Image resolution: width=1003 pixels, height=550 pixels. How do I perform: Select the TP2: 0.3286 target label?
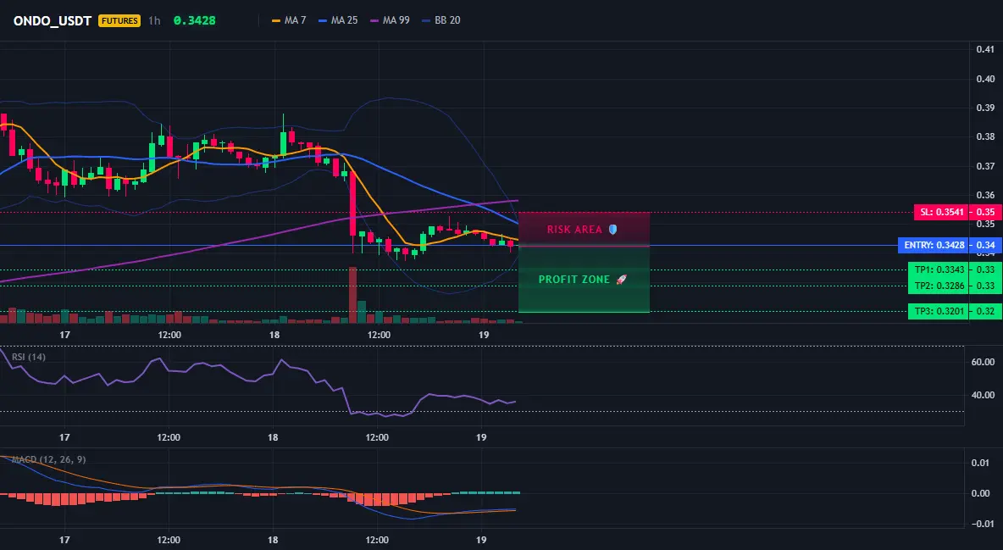click(939, 286)
